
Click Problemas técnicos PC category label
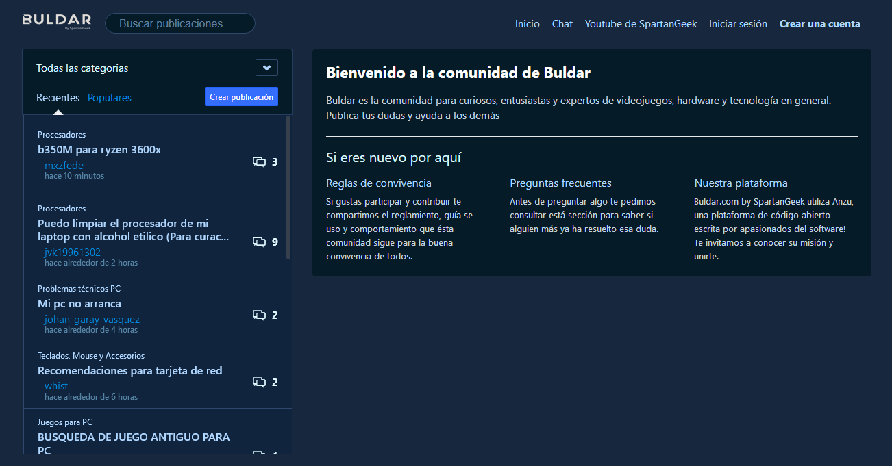(x=79, y=289)
